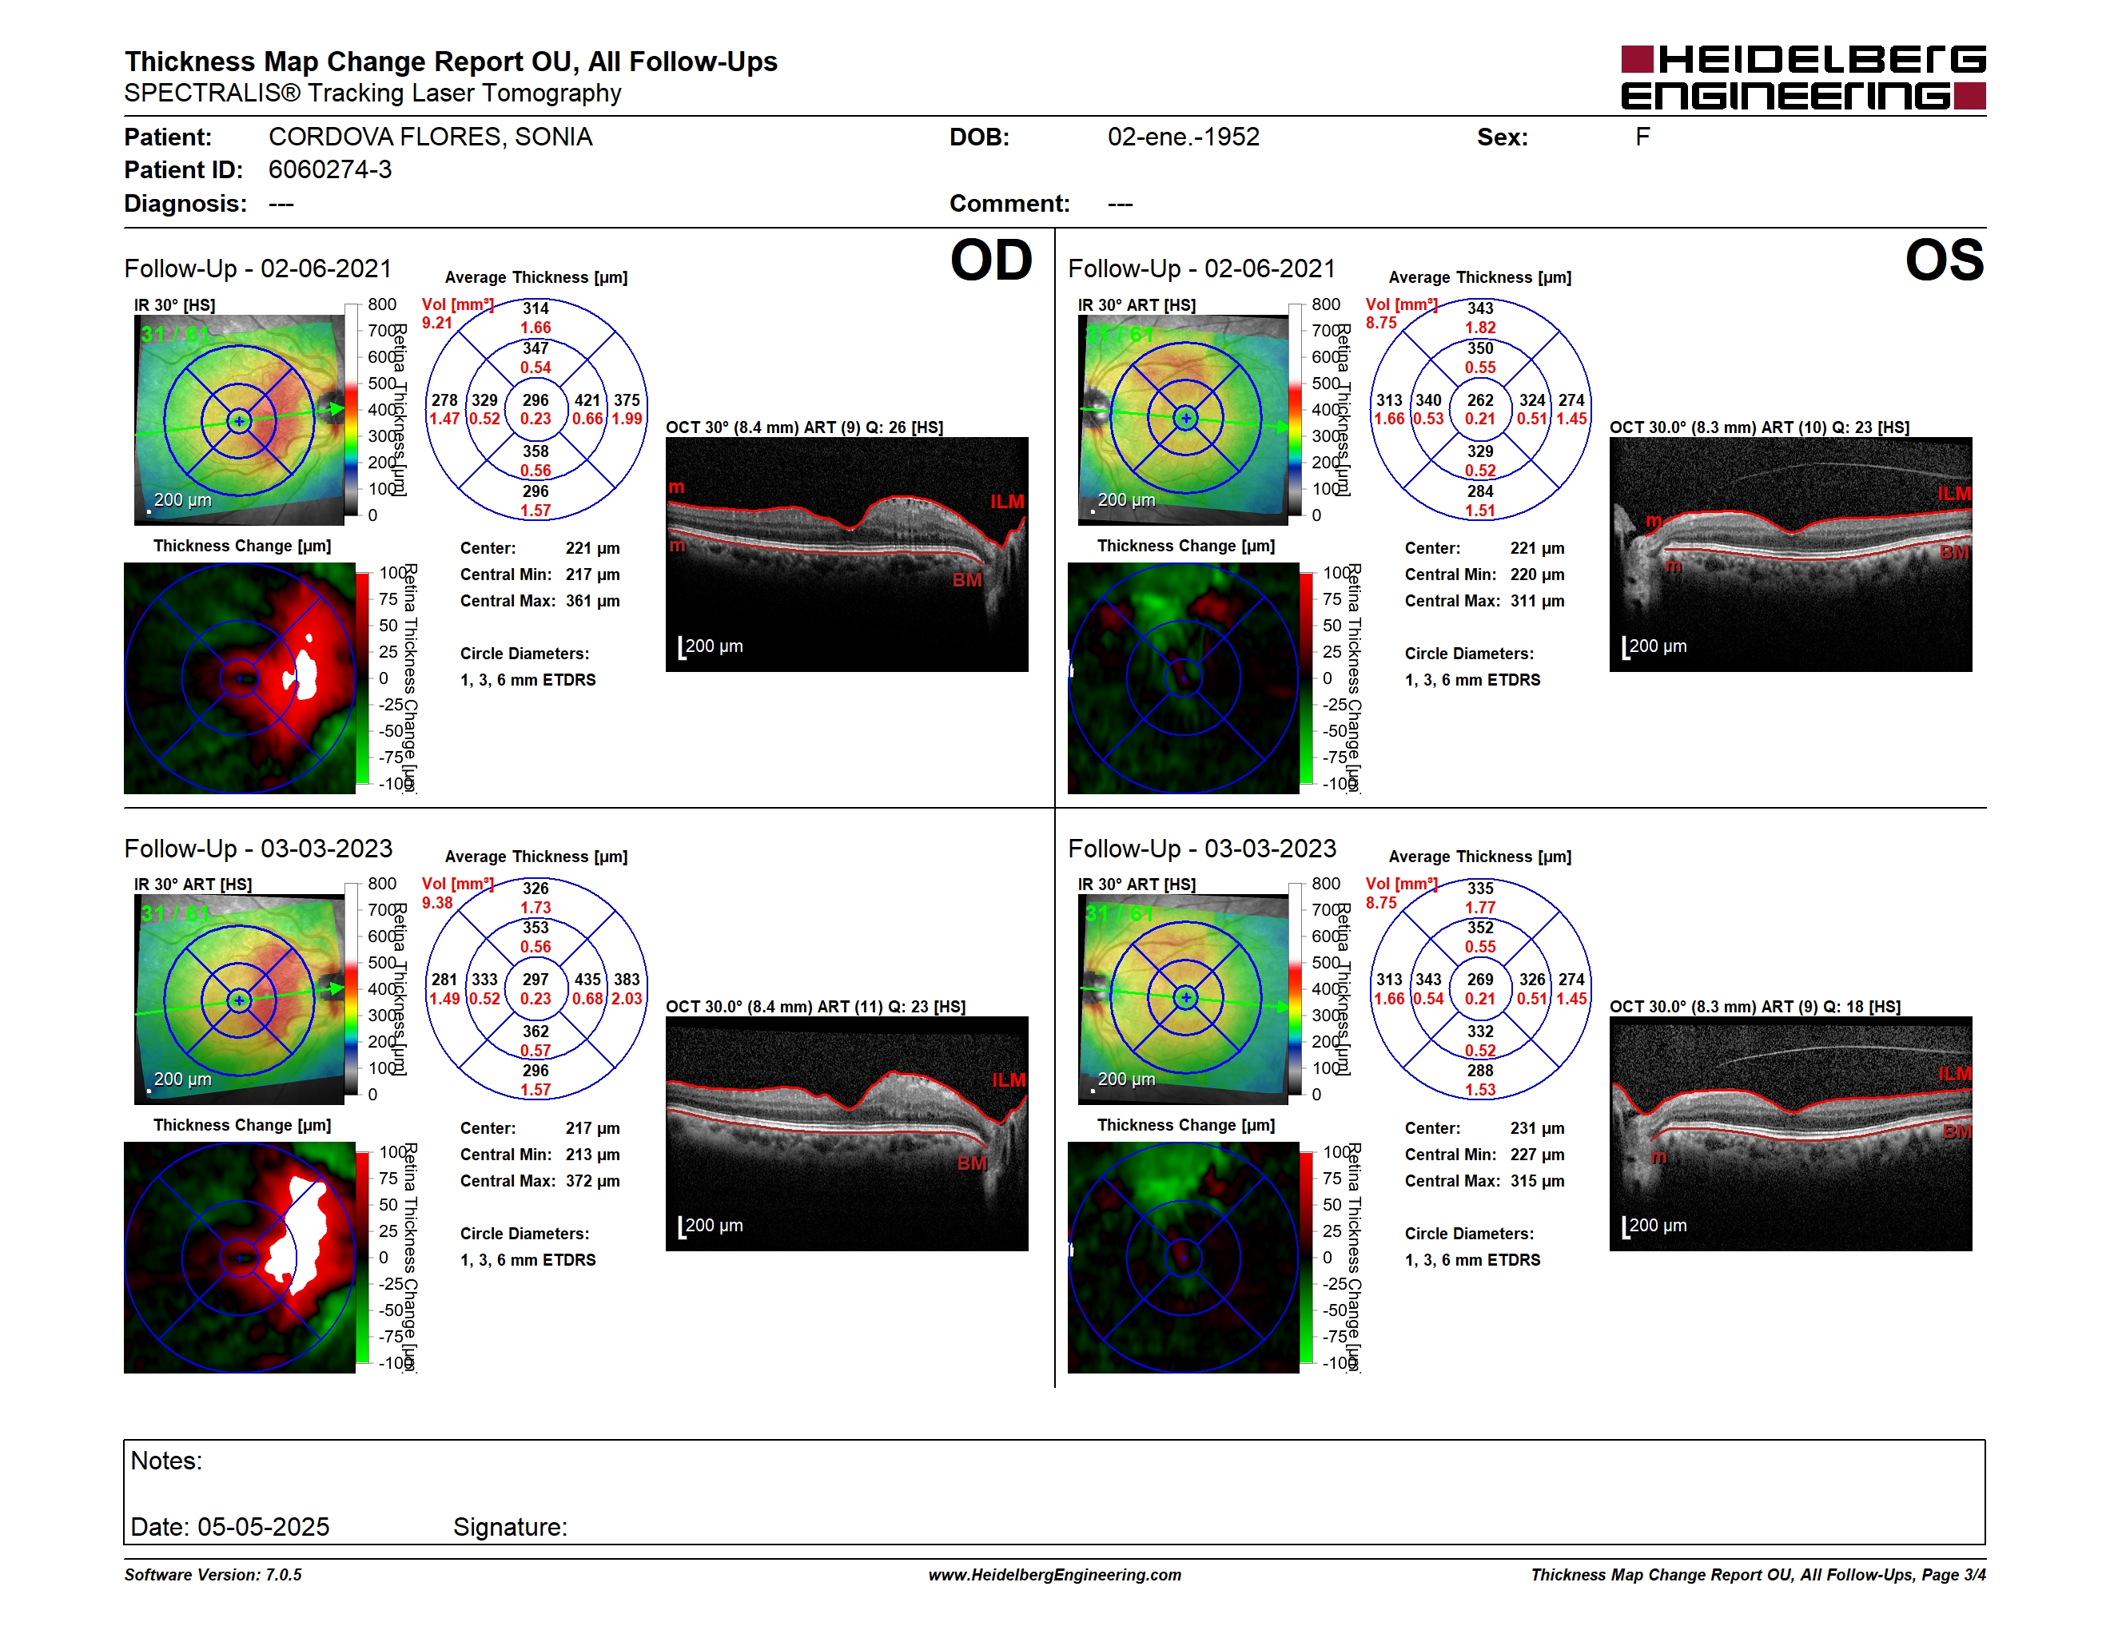This screenshot has width=2110, height=1630.
Task: Select 'Central Max: 372 µm'
Action: pos(540,1180)
